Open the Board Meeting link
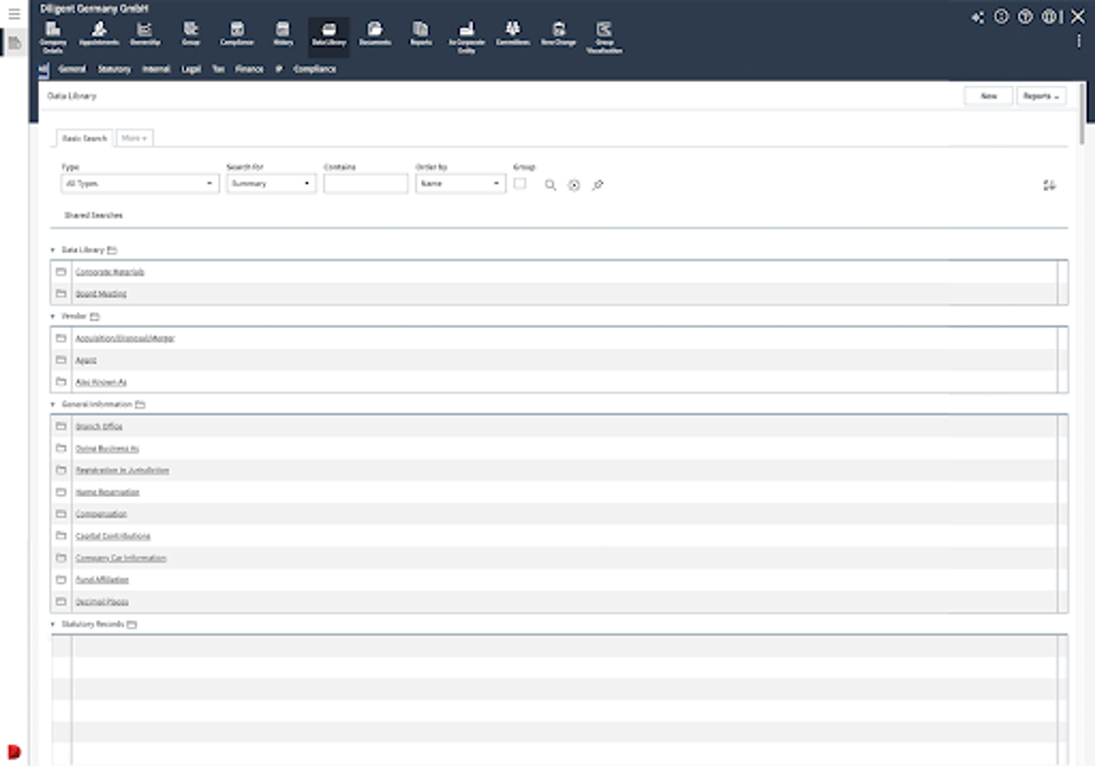The width and height of the screenshot is (1095, 766). pos(101,294)
